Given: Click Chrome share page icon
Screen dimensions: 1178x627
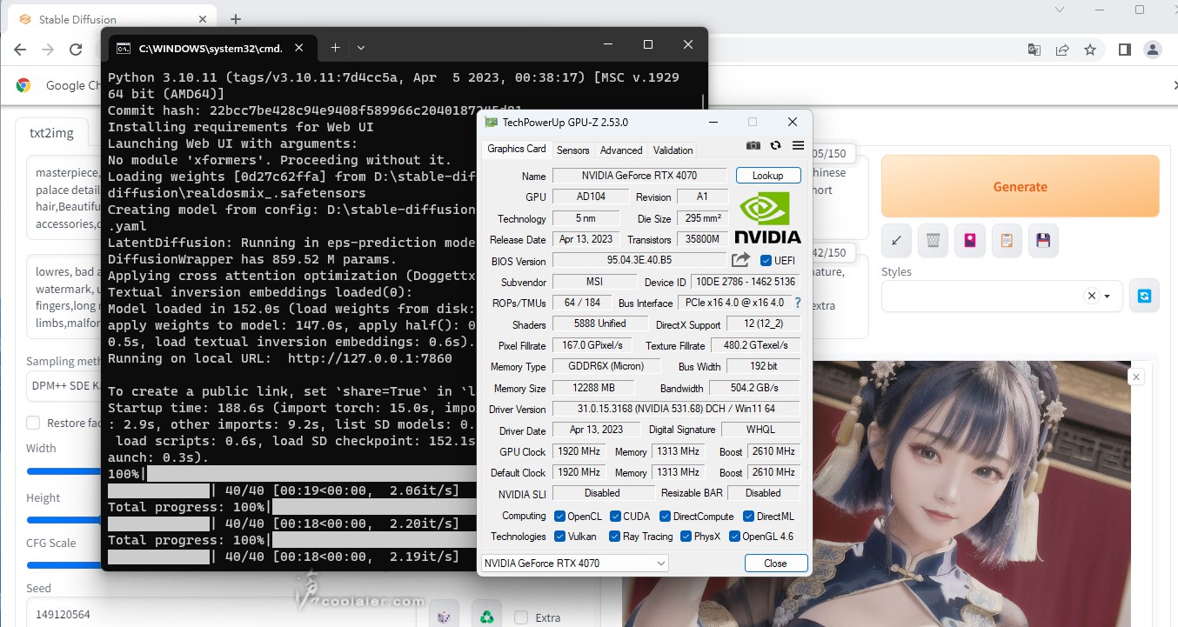Looking at the screenshot, I should coord(1062,50).
